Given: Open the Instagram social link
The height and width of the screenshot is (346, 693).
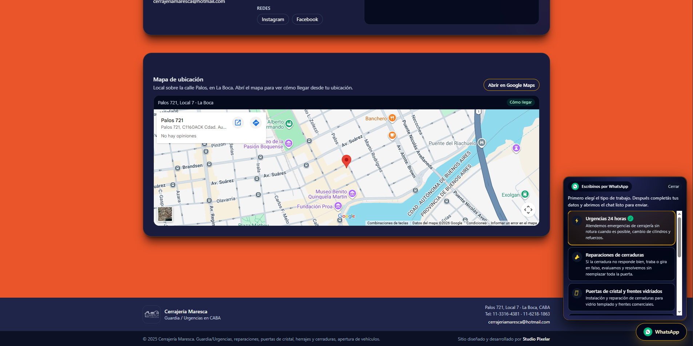Looking at the screenshot, I should pos(273,19).
